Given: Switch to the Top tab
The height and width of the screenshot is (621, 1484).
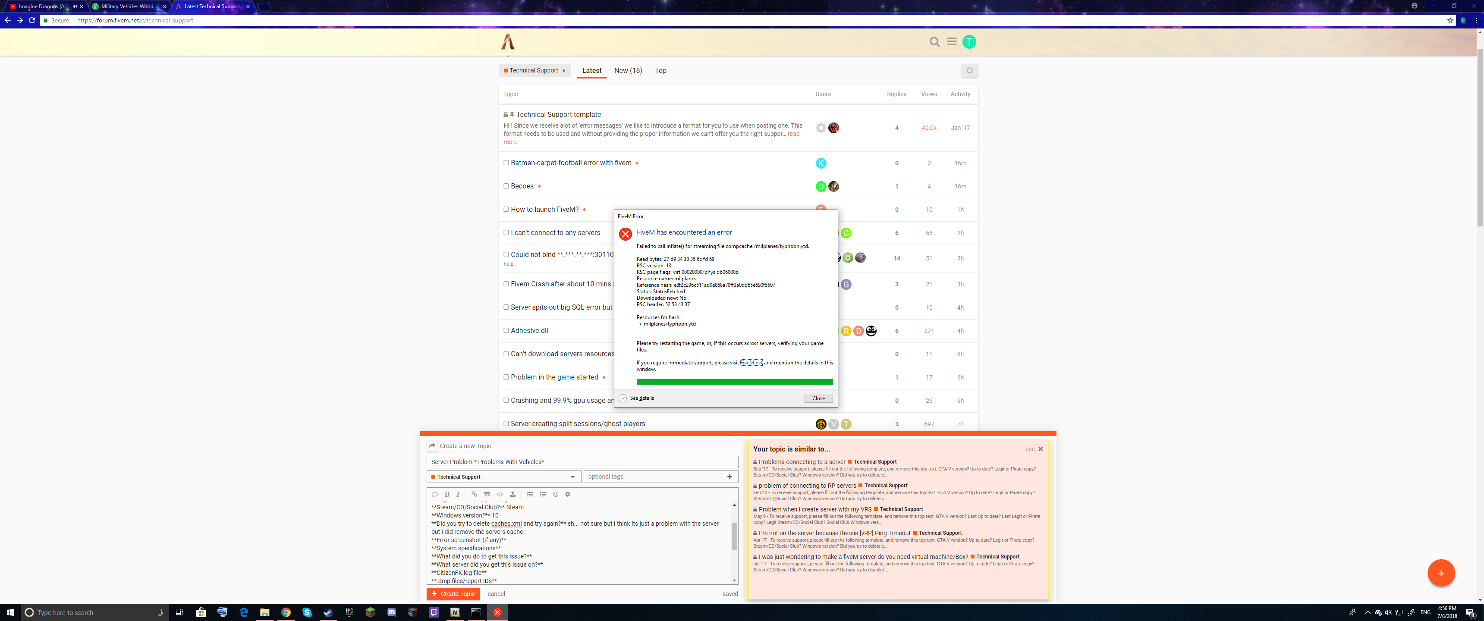Looking at the screenshot, I should tap(661, 70).
